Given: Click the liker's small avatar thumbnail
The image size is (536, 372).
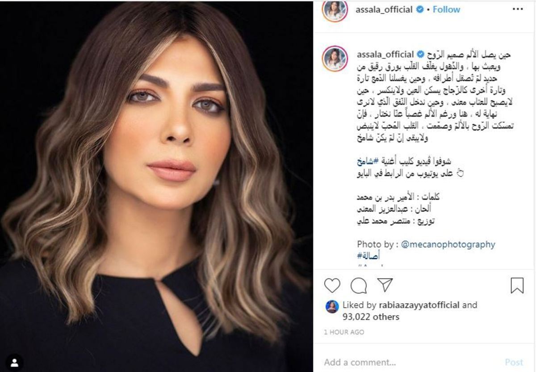Looking at the screenshot, I should point(332,306).
